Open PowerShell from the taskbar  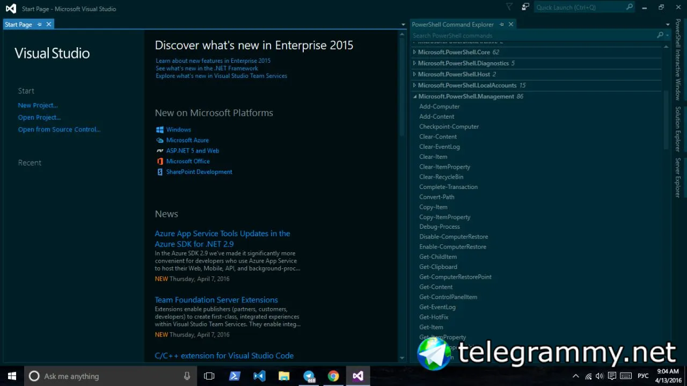[x=235, y=376]
